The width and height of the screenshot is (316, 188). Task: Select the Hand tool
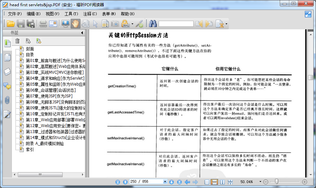pyautogui.click(x=76, y=24)
